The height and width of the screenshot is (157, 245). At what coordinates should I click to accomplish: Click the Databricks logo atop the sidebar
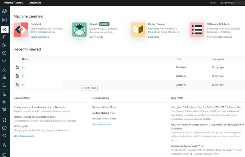click(x=4, y=11)
